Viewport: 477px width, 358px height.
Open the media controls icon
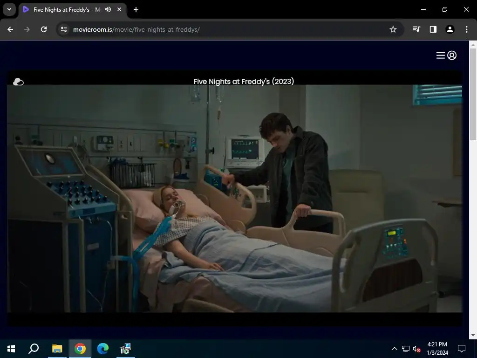416,29
